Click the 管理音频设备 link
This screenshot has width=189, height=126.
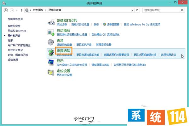(x=104, y=45)
